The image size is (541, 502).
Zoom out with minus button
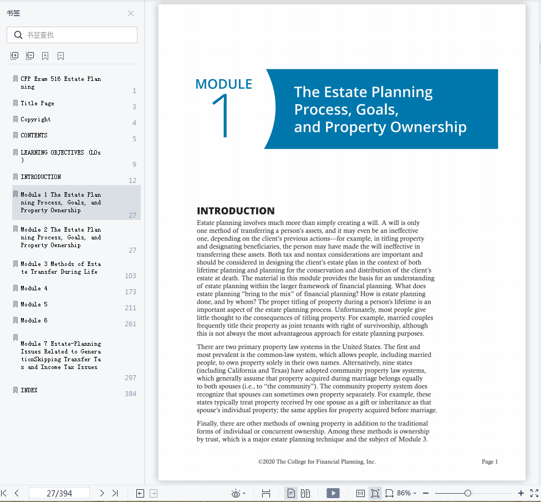tap(426, 493)
